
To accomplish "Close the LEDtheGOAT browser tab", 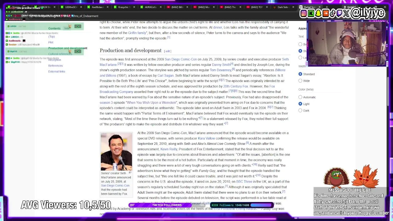I will pos(81,7).
